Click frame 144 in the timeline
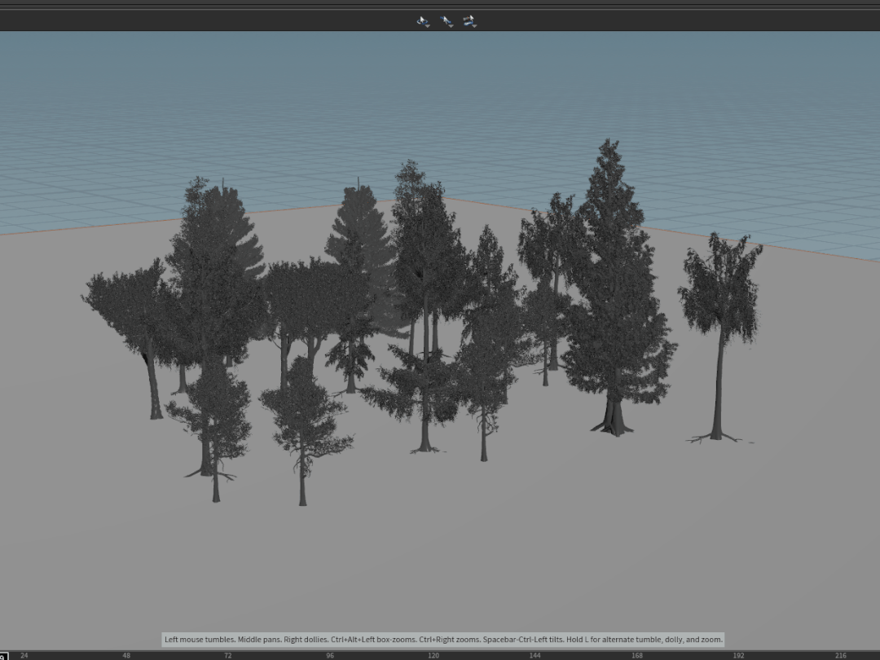 pyautogui.click(x=535, y=655)
